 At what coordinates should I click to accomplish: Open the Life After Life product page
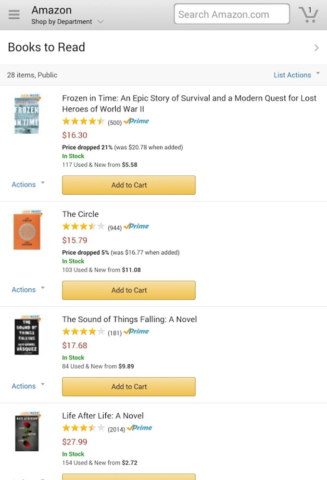tap(103, 416)
